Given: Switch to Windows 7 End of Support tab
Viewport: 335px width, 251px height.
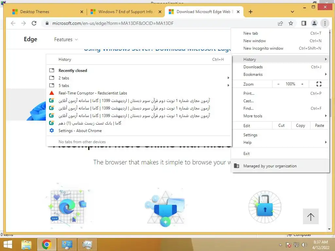Looking at the screenshot, I should click(126, 12).
